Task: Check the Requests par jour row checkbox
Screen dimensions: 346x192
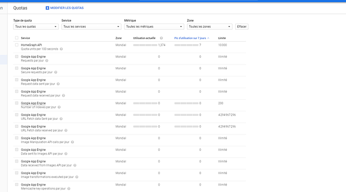Action: click(17, 57)
